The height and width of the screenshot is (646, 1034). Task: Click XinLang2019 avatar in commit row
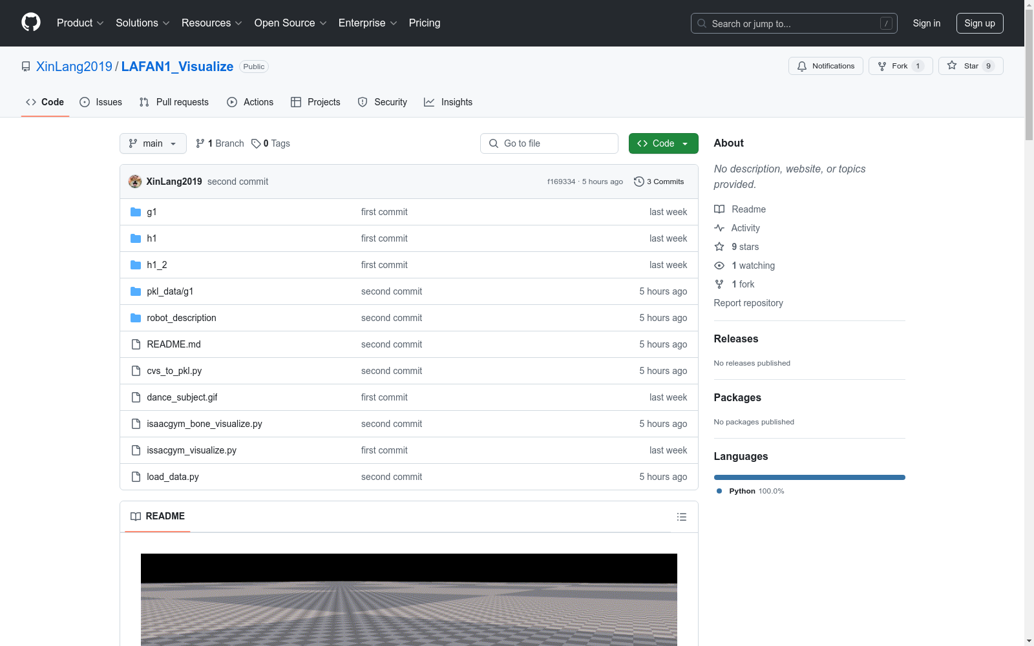point(135,182)
